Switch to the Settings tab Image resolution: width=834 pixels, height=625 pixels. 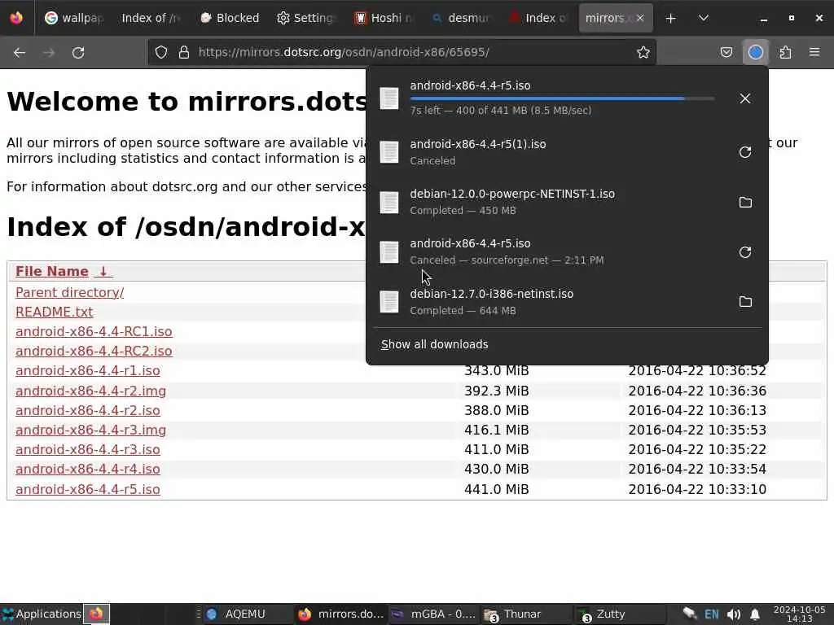[307, 18]
